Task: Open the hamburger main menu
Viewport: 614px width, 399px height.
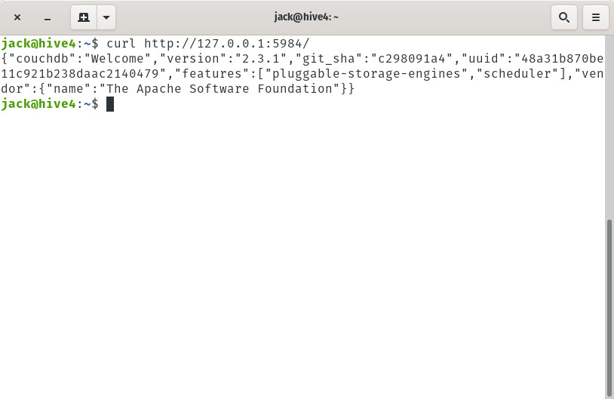Action: pyautogui.click(x=596, y=17)
